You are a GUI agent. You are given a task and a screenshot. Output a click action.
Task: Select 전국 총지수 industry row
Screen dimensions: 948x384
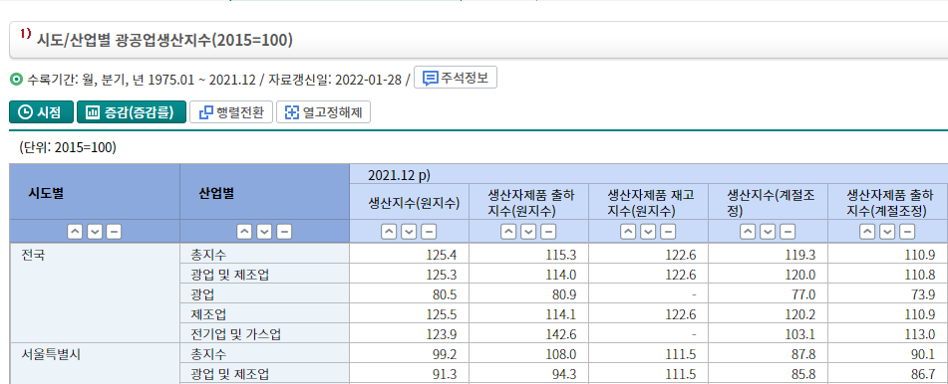coord(265,255)
